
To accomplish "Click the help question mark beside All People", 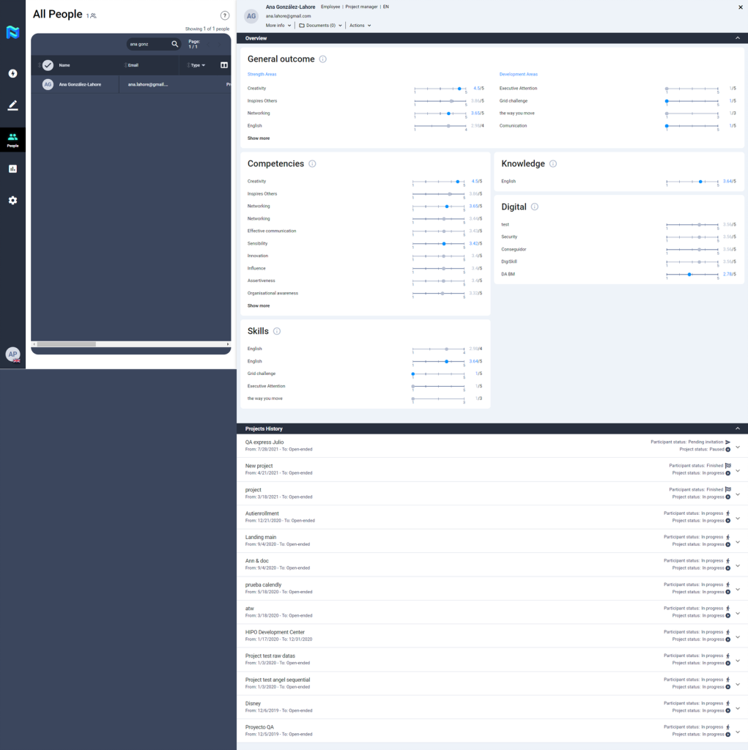I will (x=225, y=15).
